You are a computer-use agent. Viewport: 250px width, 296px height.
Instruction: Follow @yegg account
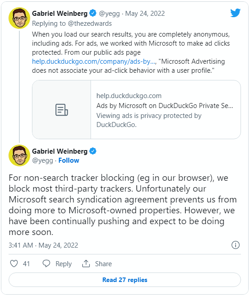click(x=68, y=160)
